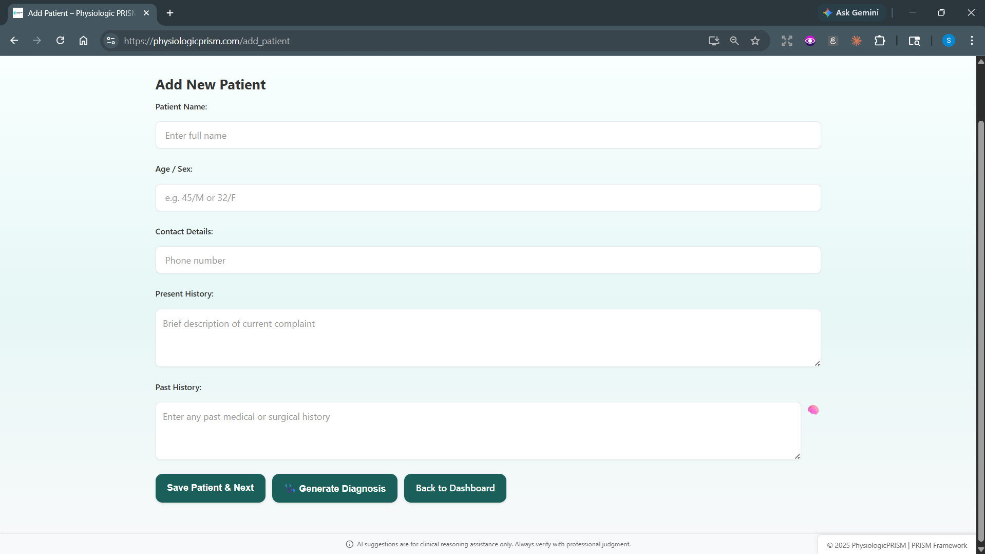Open site information via tune icon

click(110, 41)
